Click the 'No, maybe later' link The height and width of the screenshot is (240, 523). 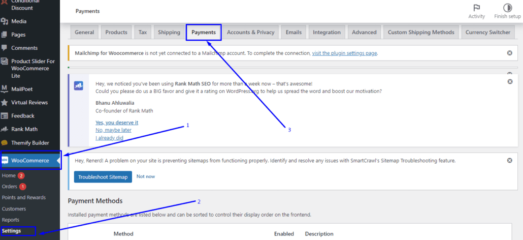coord(113,130)
